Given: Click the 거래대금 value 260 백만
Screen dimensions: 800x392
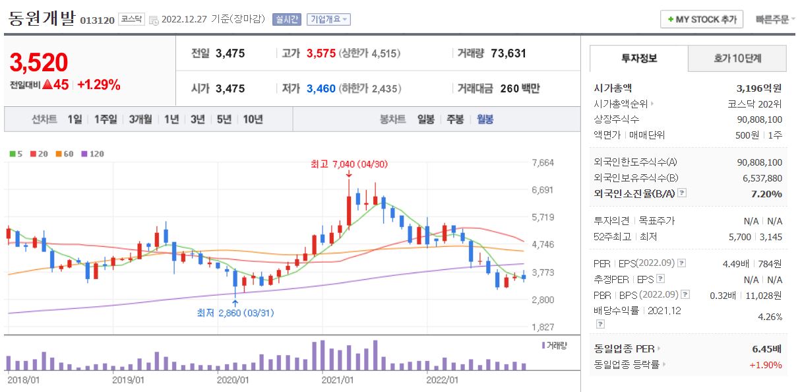Looking at the screenshot, I should pos(520,88).
